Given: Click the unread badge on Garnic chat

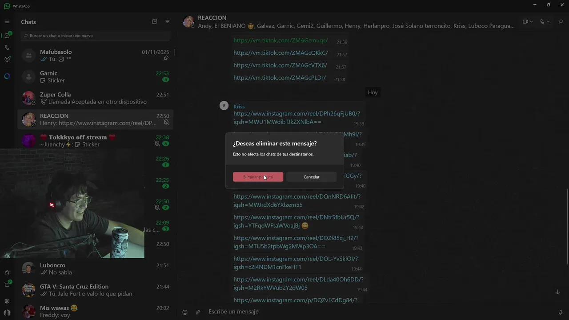Looking at the screenshot, I should [x=165, y=80].
